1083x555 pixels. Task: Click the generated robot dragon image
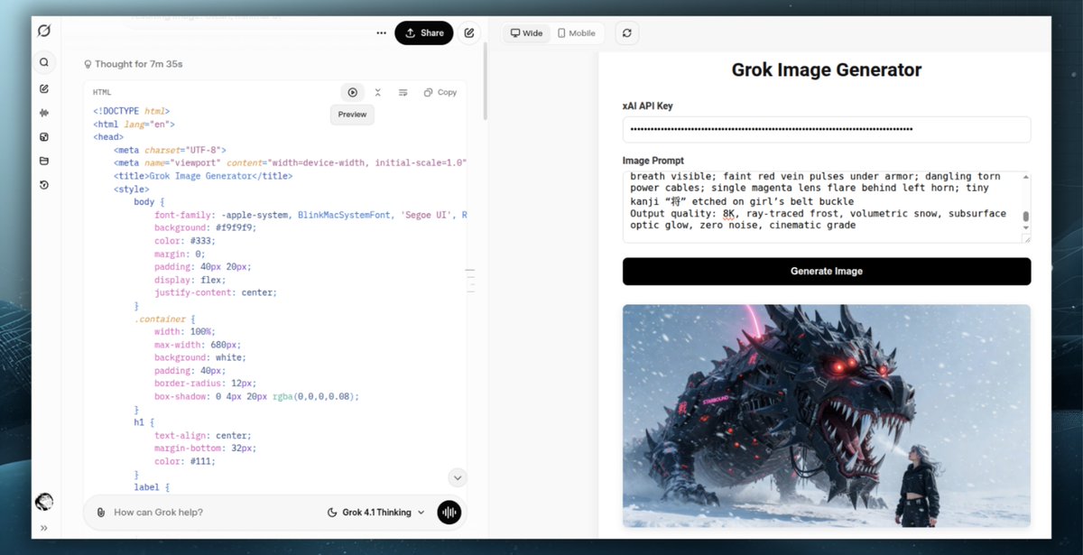(826, 415)
